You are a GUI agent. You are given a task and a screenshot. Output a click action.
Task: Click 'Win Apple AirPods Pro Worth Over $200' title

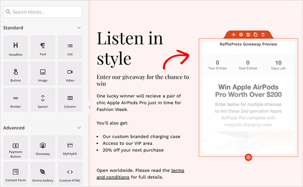248,91
